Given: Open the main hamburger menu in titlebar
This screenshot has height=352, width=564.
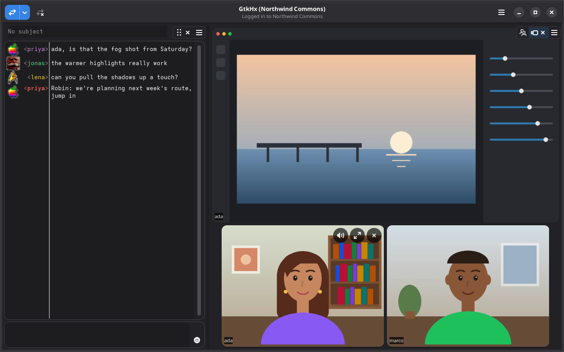Looking at the screenshot, I should [501, 12].
